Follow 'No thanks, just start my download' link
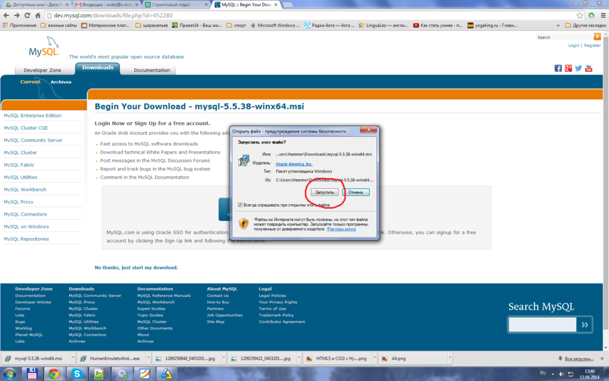Image resolution: width=609 pixels, height=381 pixels. 136,267
